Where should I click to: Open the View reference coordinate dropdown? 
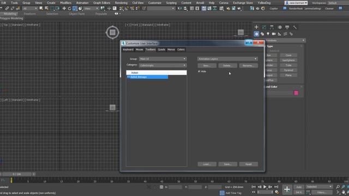click(x=91, y=9)
